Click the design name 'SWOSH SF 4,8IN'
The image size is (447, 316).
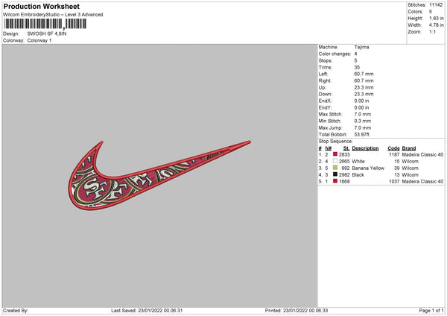click(47, 34)
